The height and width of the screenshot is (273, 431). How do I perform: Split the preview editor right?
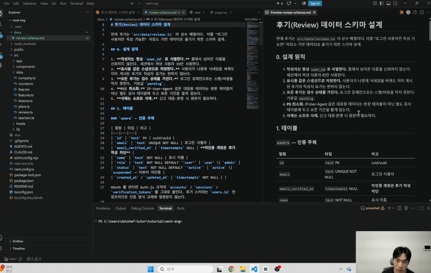[x=422, y=13]
